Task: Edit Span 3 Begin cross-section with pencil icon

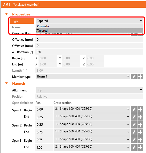Action: (134, 140)
